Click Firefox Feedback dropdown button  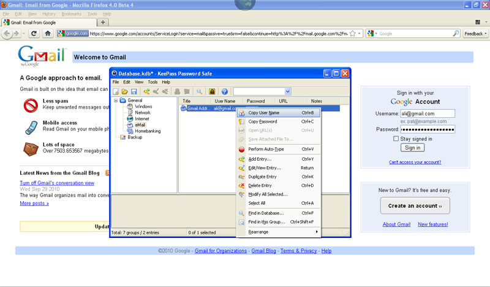pos(475,34)
